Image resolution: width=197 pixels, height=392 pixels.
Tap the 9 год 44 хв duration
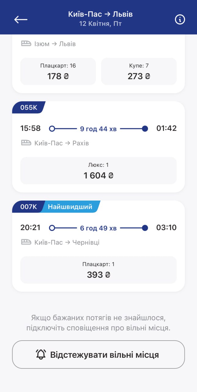98,129
